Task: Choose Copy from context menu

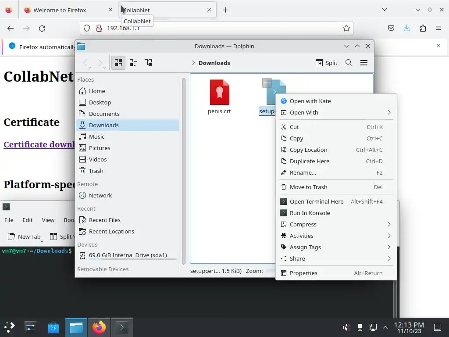Action: 336,138
